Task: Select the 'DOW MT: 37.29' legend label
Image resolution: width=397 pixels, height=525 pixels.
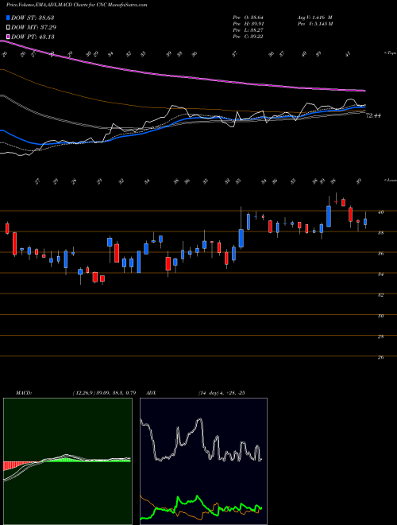Action: (x=34, y=27)
